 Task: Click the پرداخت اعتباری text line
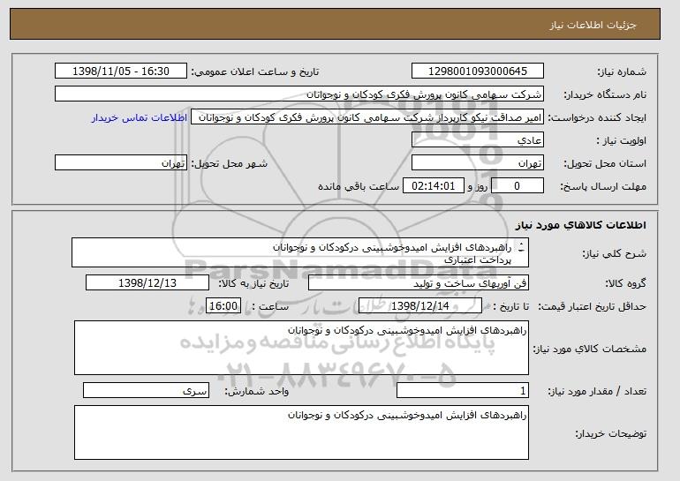click(478, 260)
